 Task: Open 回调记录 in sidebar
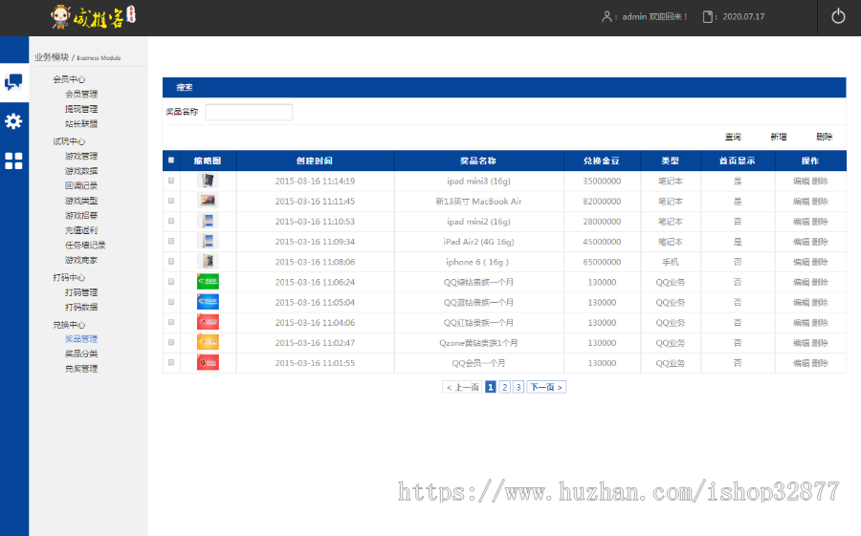point(81,186)
